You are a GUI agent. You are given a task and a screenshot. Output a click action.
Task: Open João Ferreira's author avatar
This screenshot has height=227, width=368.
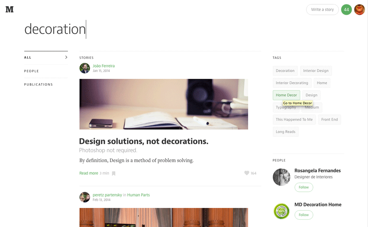pyautogui.click(x=84, y=68)
